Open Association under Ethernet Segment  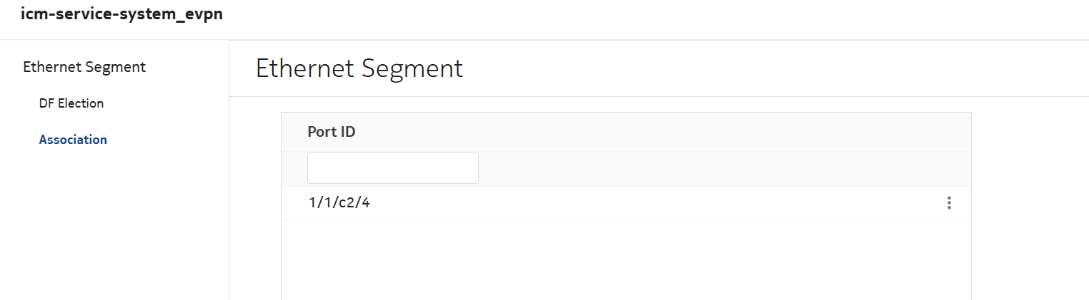(x=73, y=140)
